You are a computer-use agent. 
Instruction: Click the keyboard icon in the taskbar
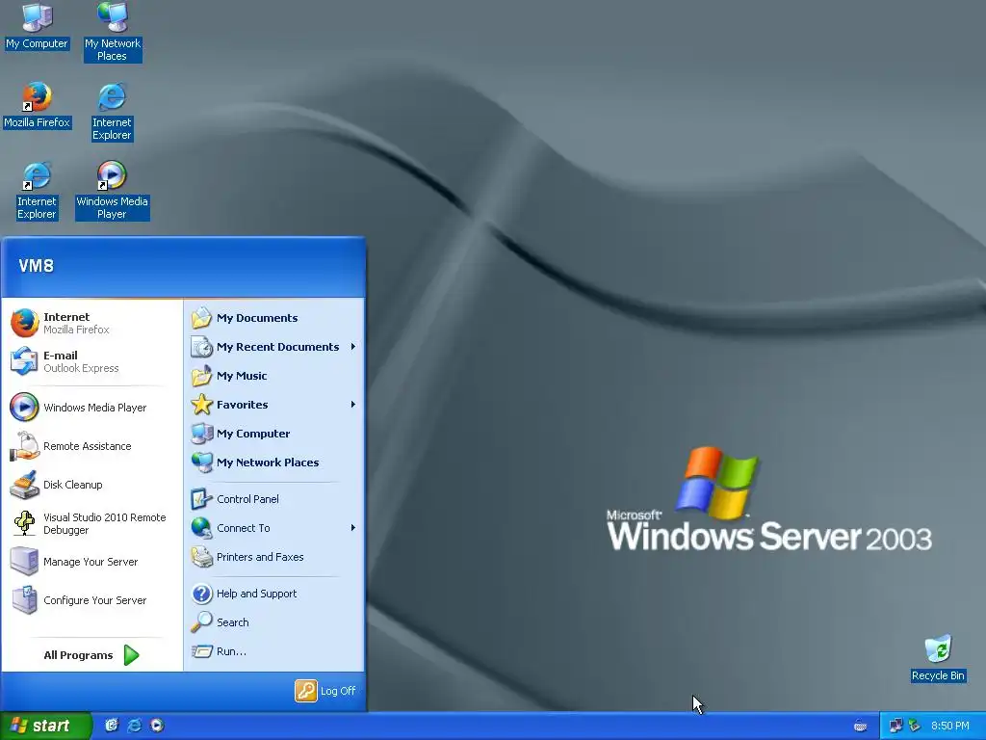[x=860, y=727]
